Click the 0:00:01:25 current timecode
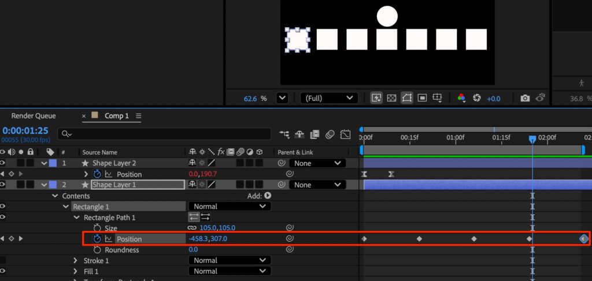This screenshot has width=592, height=281. click(x=24, y=131)
